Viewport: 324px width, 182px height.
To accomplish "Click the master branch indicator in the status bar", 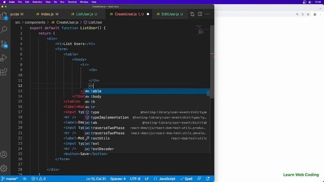I will click(x=10, y=178).
